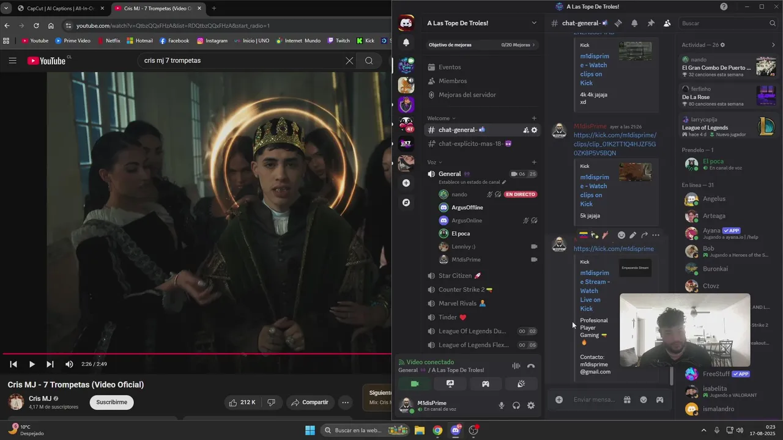Join the Counter Strike 2 voice channel
Screen dimensions: 783x440
[481, 290]
